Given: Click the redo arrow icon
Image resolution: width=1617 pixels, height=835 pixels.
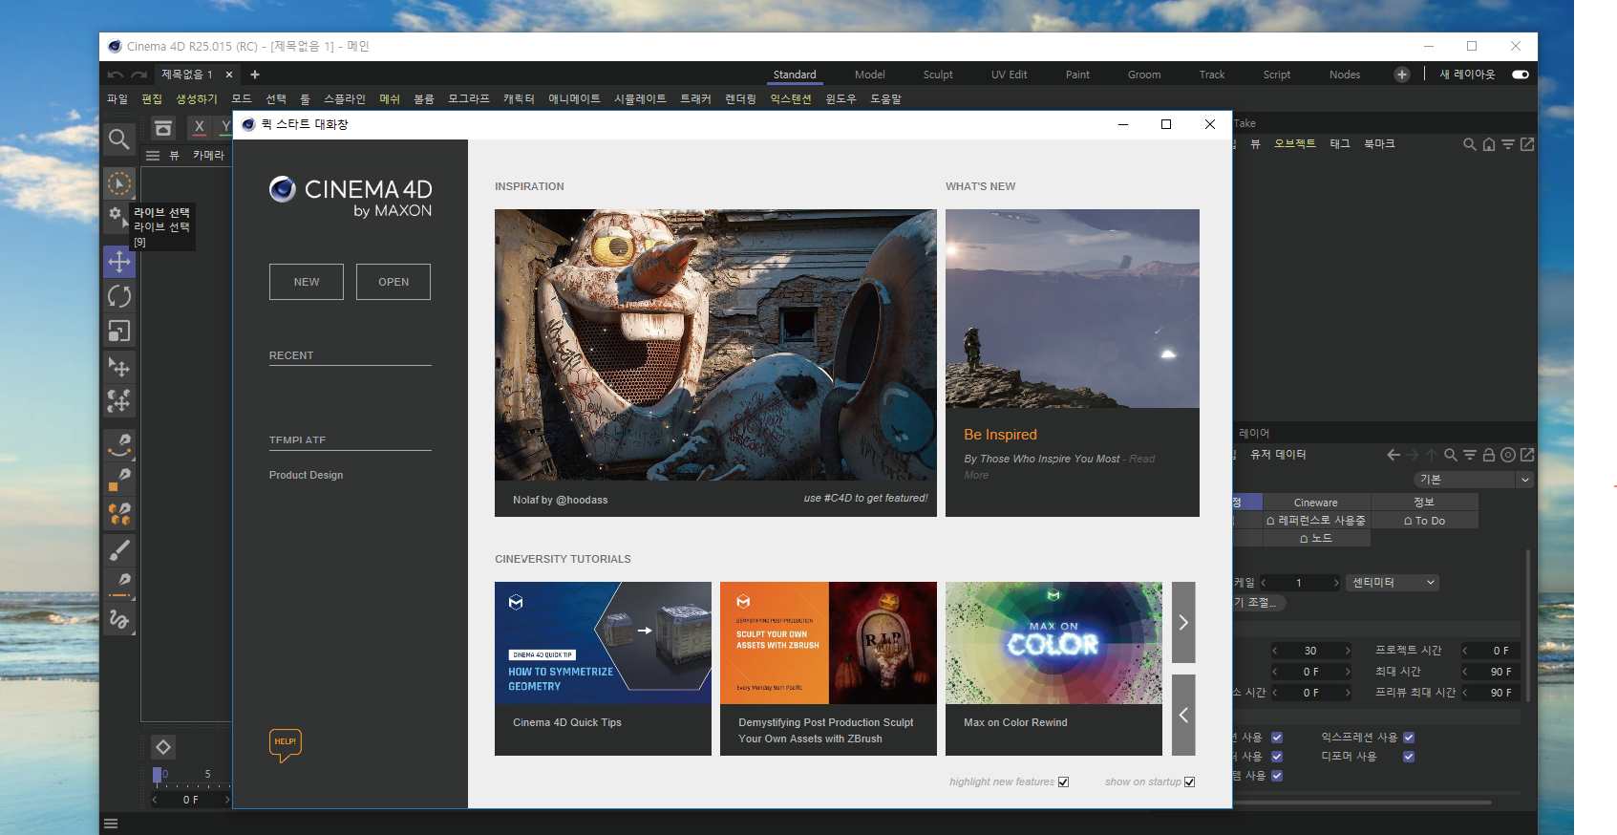Looking at the screenshot, I should 139,75.
